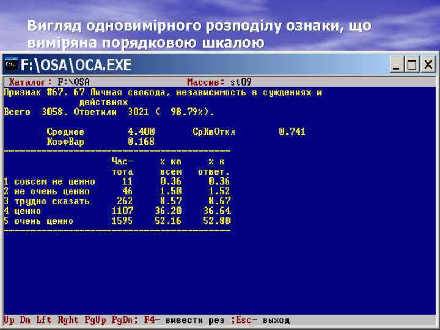Click frequency value 1107

pyautogui.click(x=122, y=211)
